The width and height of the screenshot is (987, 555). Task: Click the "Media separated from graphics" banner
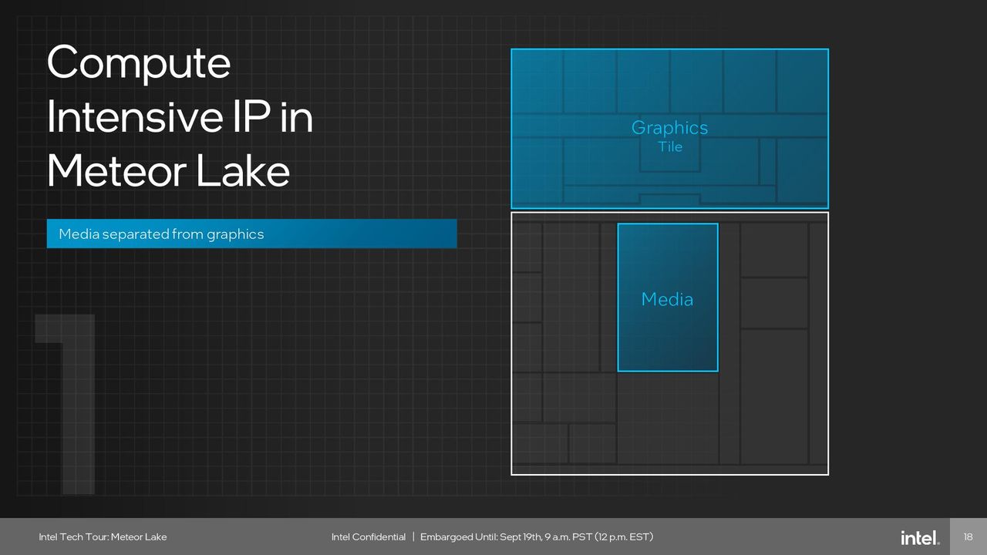251,234
